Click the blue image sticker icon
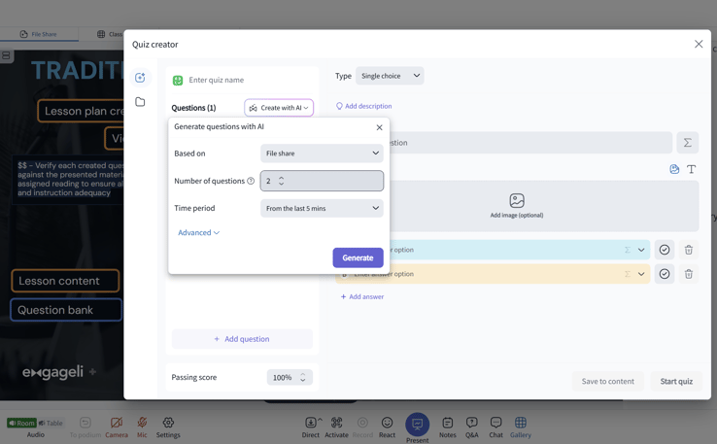Screen dimensions: 717x444 pyautogui.click(x=674, y=169)
